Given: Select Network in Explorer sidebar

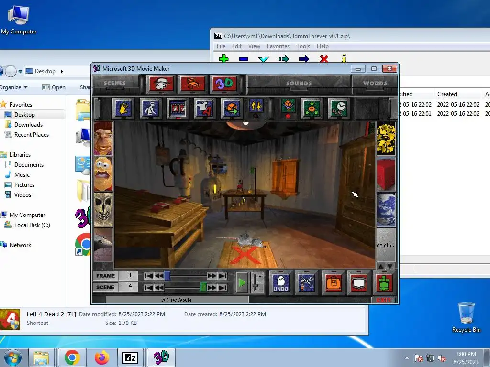Looking at the screenshot, I should (x=20, y=245).
